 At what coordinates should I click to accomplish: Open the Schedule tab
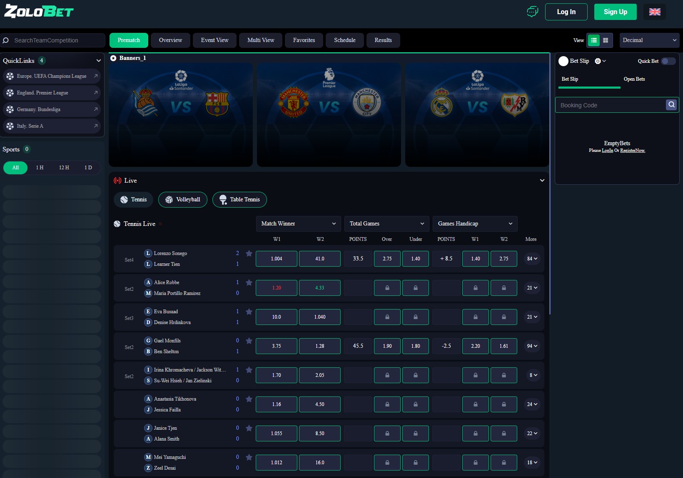click(x=344, y=40)
